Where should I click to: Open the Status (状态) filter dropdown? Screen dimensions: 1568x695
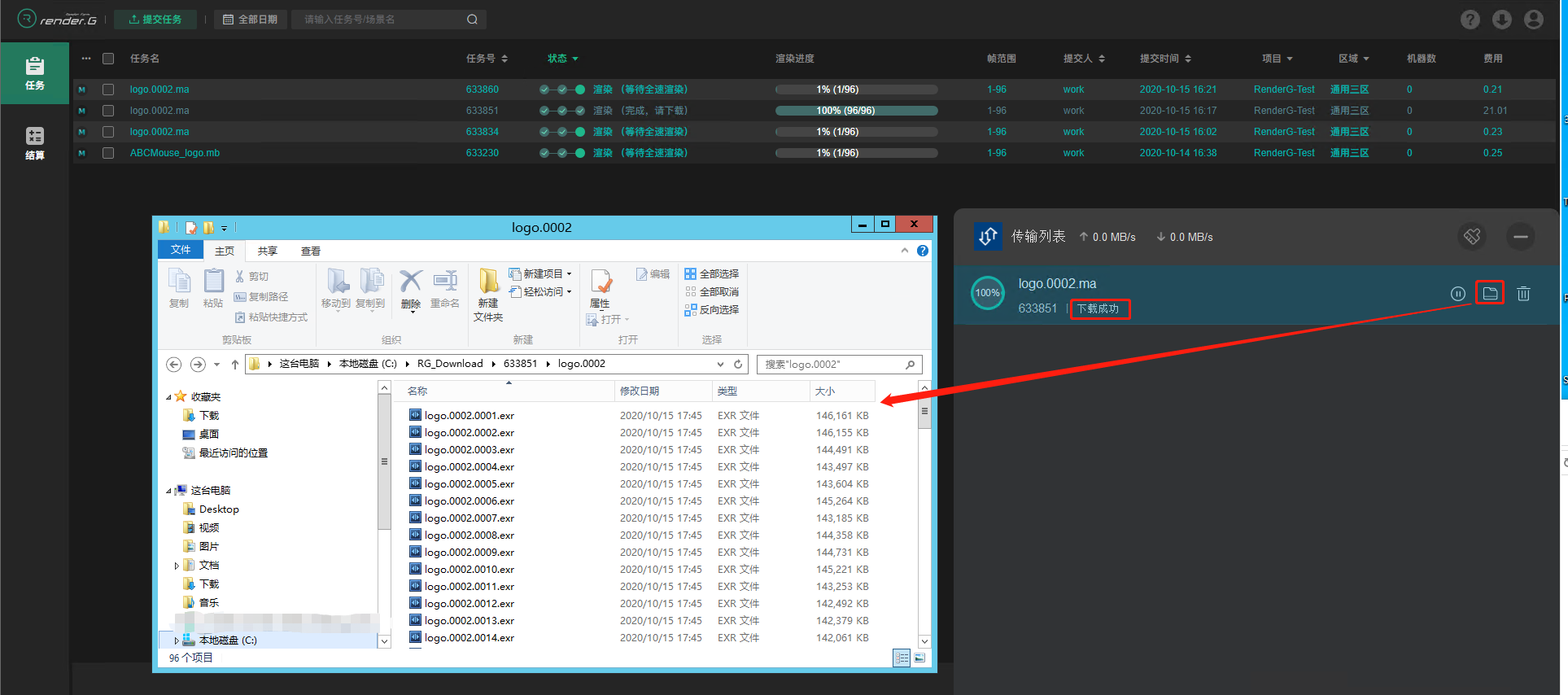tap(562, 59)
